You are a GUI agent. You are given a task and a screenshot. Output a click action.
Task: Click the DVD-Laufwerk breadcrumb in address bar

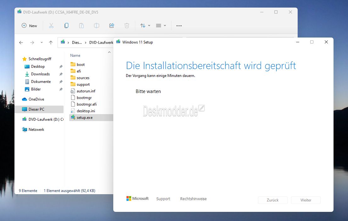[x=101, y=43]
